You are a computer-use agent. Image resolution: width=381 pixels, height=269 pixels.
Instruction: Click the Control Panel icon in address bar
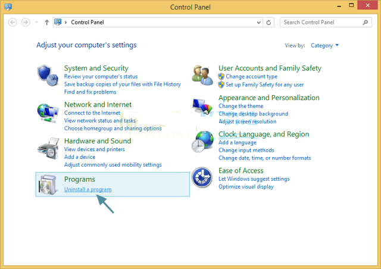[x=58, y=22]
